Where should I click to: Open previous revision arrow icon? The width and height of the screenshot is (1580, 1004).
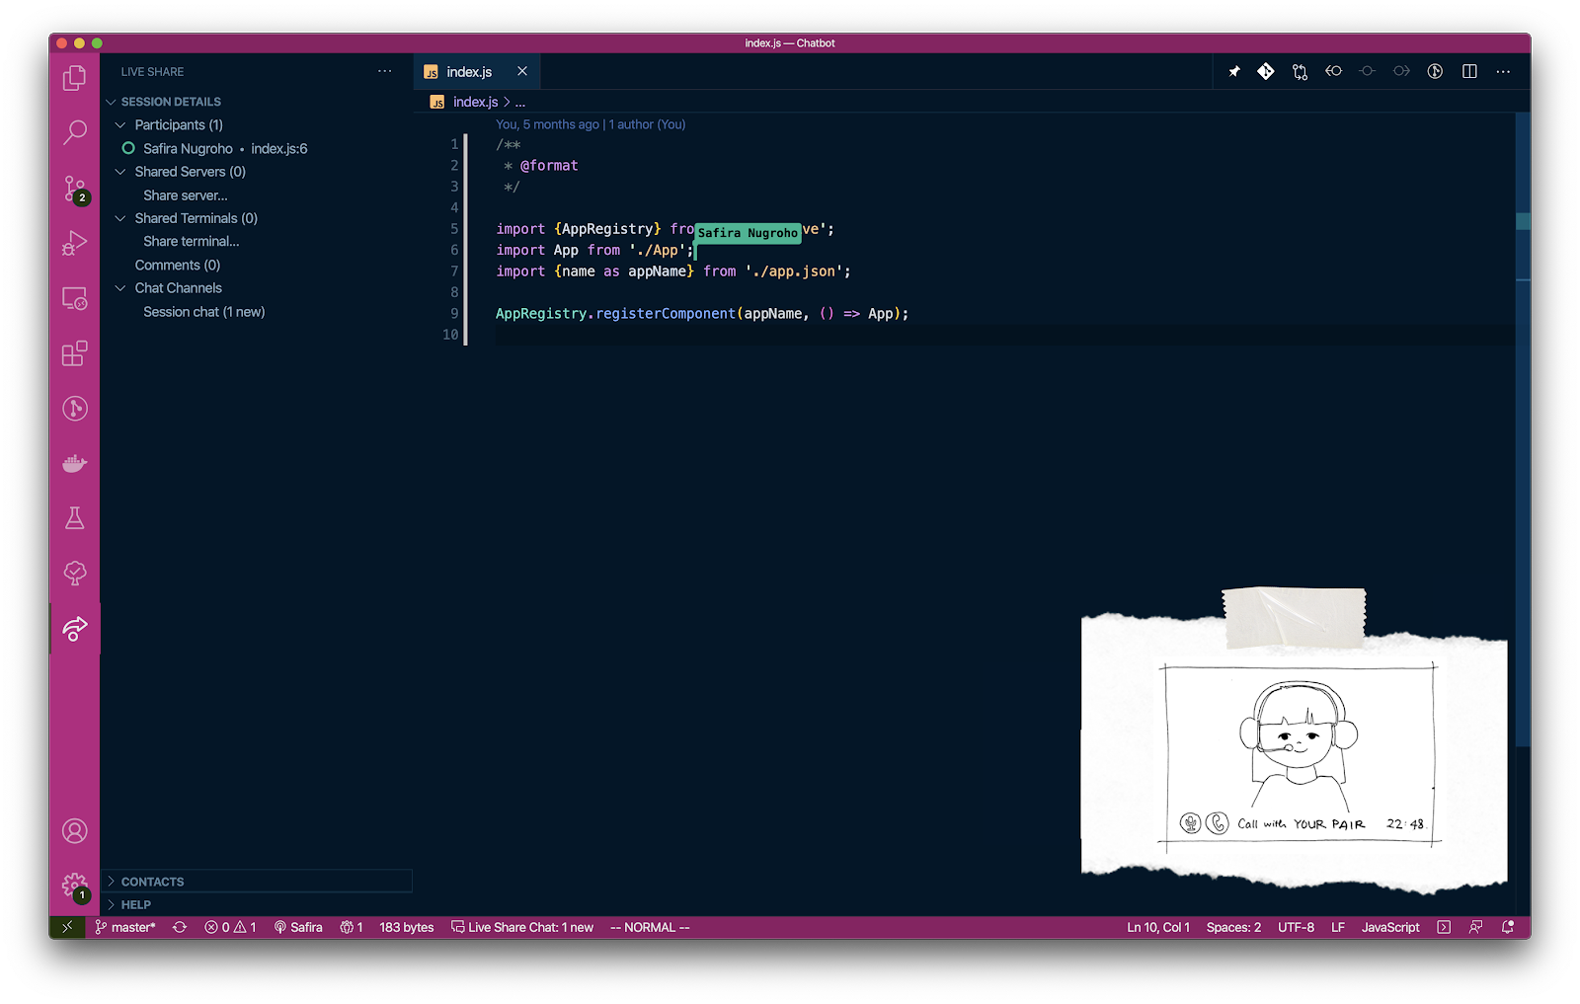(1334, 71)
